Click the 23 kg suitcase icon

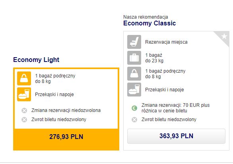pyautogui.click(x=134, y=58)
